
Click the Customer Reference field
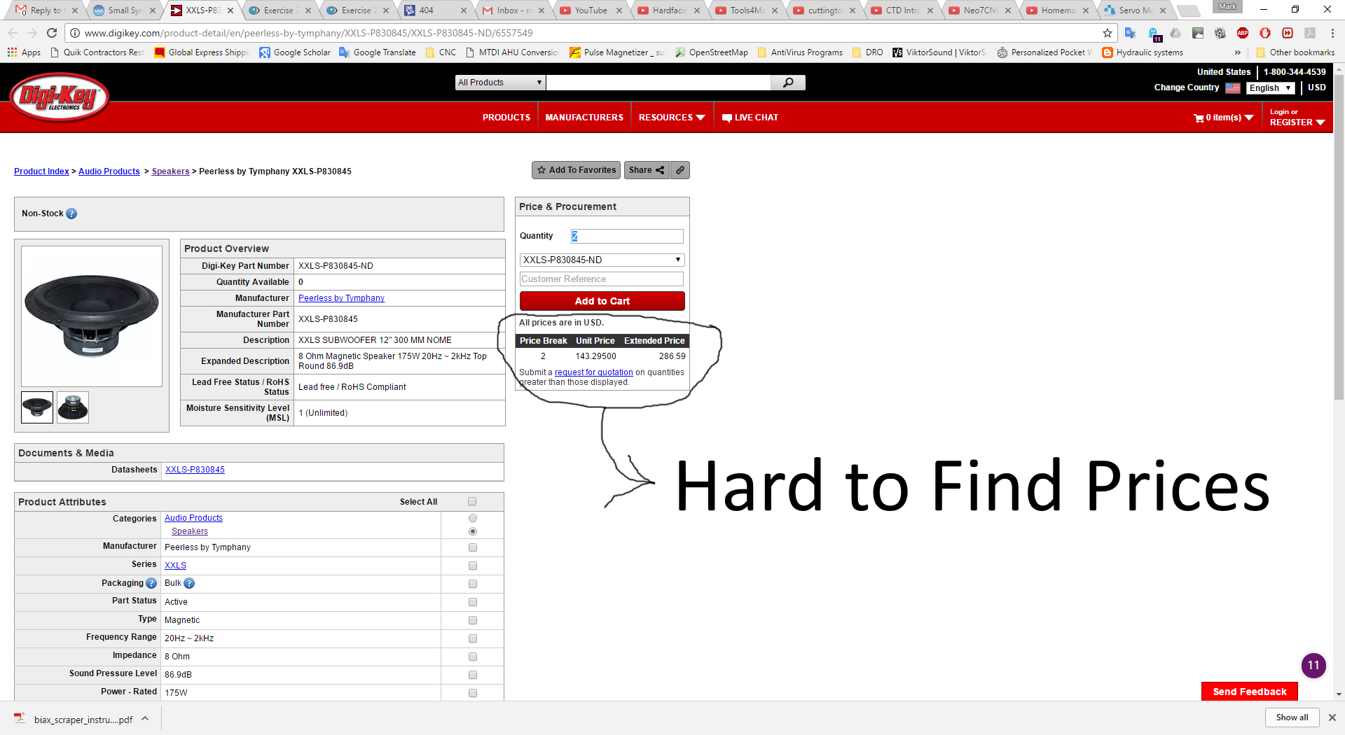[602, 279]
